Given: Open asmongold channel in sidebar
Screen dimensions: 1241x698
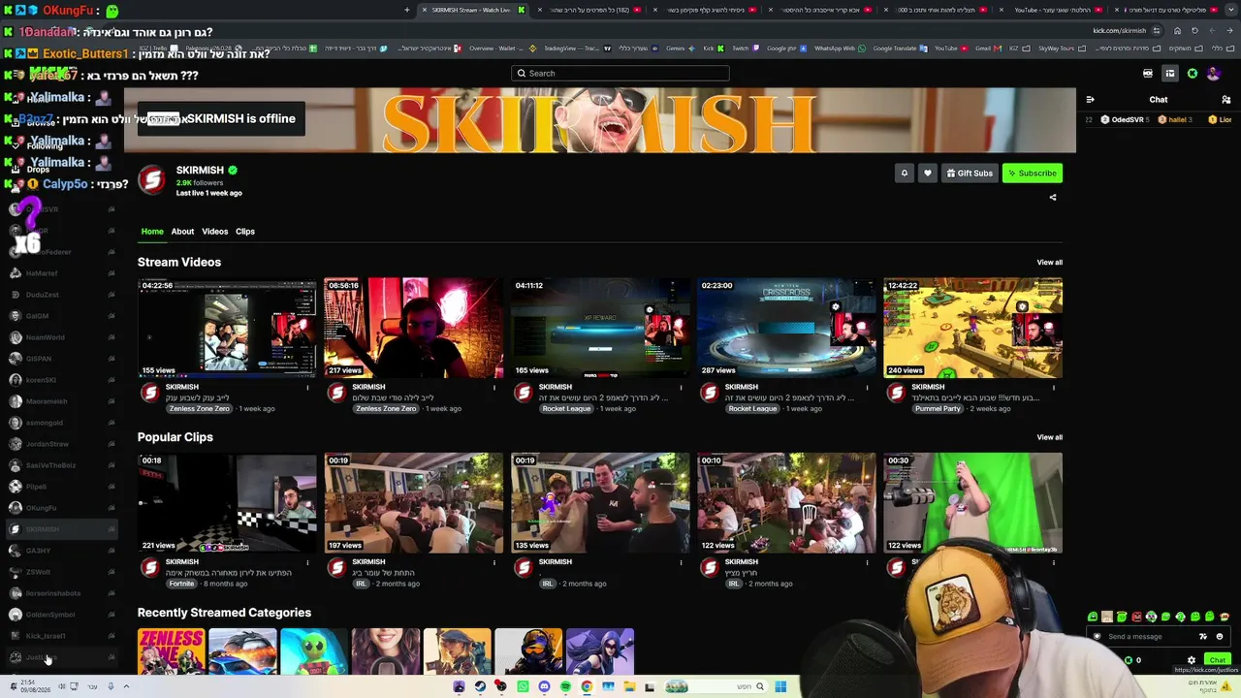Looking at the screenshot, I should tap(60, 423).
